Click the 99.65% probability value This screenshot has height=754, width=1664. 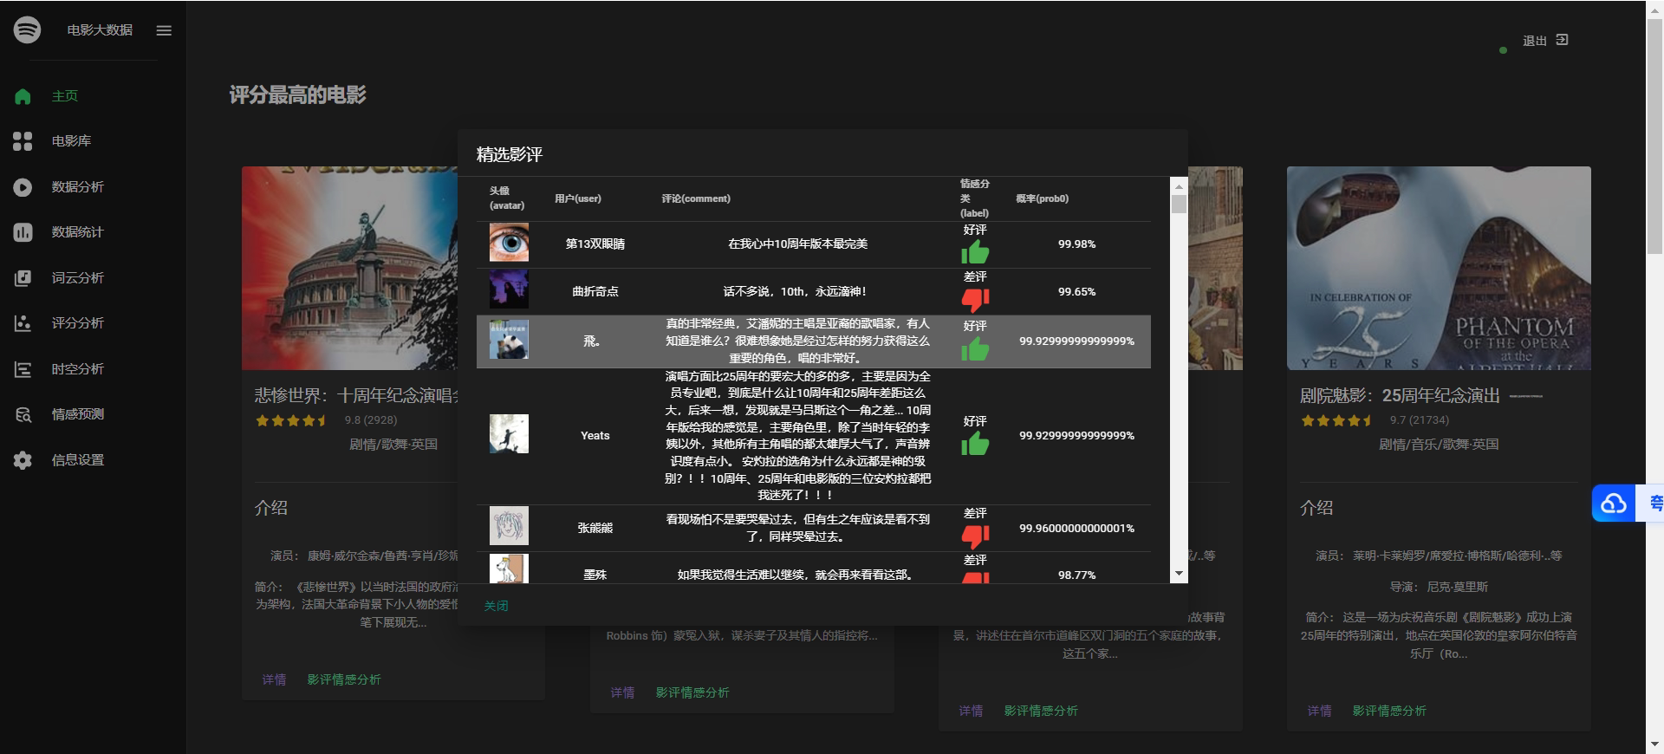click(x=1076, y=292)
